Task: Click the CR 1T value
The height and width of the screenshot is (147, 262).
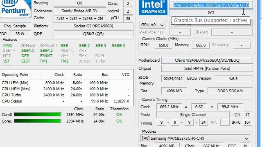Action: pos(247,115)
